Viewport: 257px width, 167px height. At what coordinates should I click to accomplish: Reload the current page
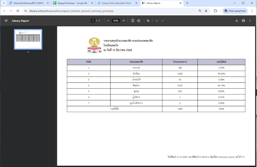pos(18,11)
